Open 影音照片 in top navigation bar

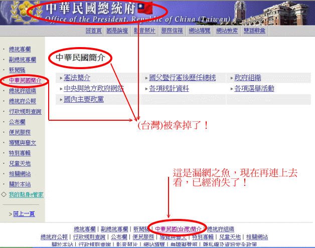click(144, 31)
